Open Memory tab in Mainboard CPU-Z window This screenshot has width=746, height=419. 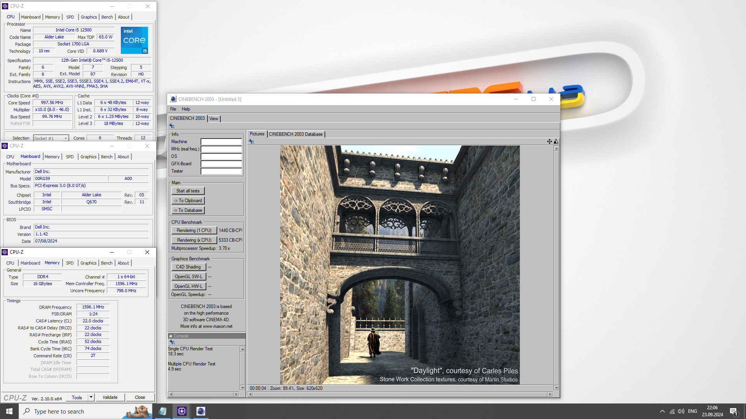coord(52,157)
